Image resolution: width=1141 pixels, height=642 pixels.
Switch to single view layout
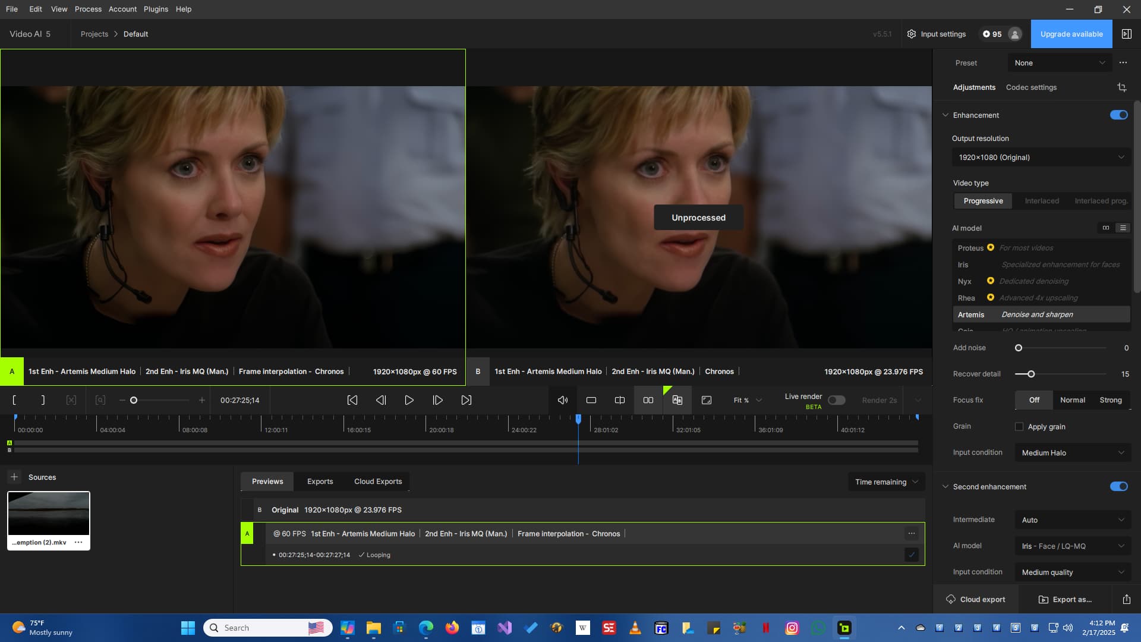[x=591, y=400]
